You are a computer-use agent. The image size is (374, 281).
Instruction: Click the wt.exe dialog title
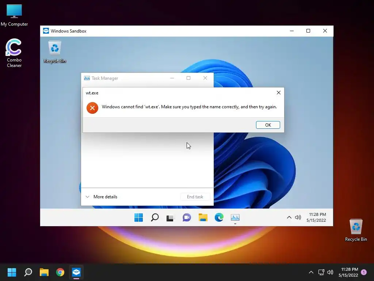pyautogui.click(x=92, y=93)
